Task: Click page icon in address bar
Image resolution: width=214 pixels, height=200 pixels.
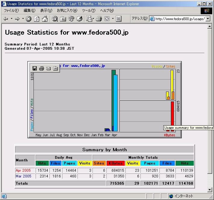Action: click(x=152, y=19)
